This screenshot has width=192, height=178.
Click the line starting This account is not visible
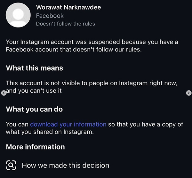91,83
